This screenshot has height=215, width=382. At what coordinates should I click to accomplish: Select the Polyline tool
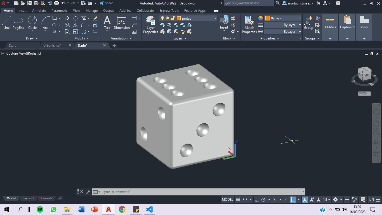[18, 22]
